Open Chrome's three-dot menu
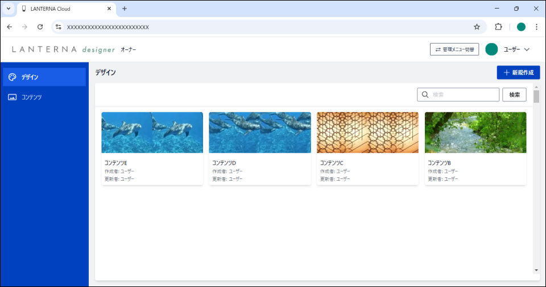Viewport: 546px width, 287px height. pyautogui.click(x=536, y=27)
